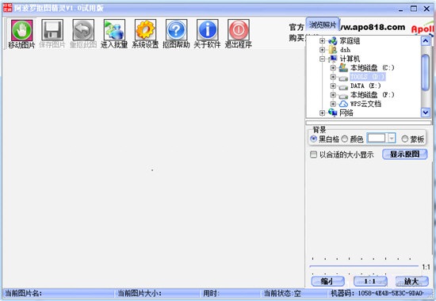
Task: Expand the 网络 tree node
Action: click(x=322, y=112)
